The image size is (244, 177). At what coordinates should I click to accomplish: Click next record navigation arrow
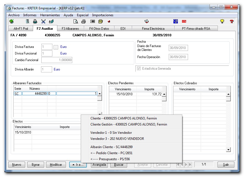(x=186, y=165)
